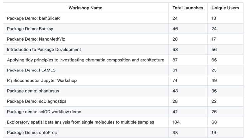246x140 pixels.
Task: Click the 87 total launches cell
Action: tap(175, 60)
